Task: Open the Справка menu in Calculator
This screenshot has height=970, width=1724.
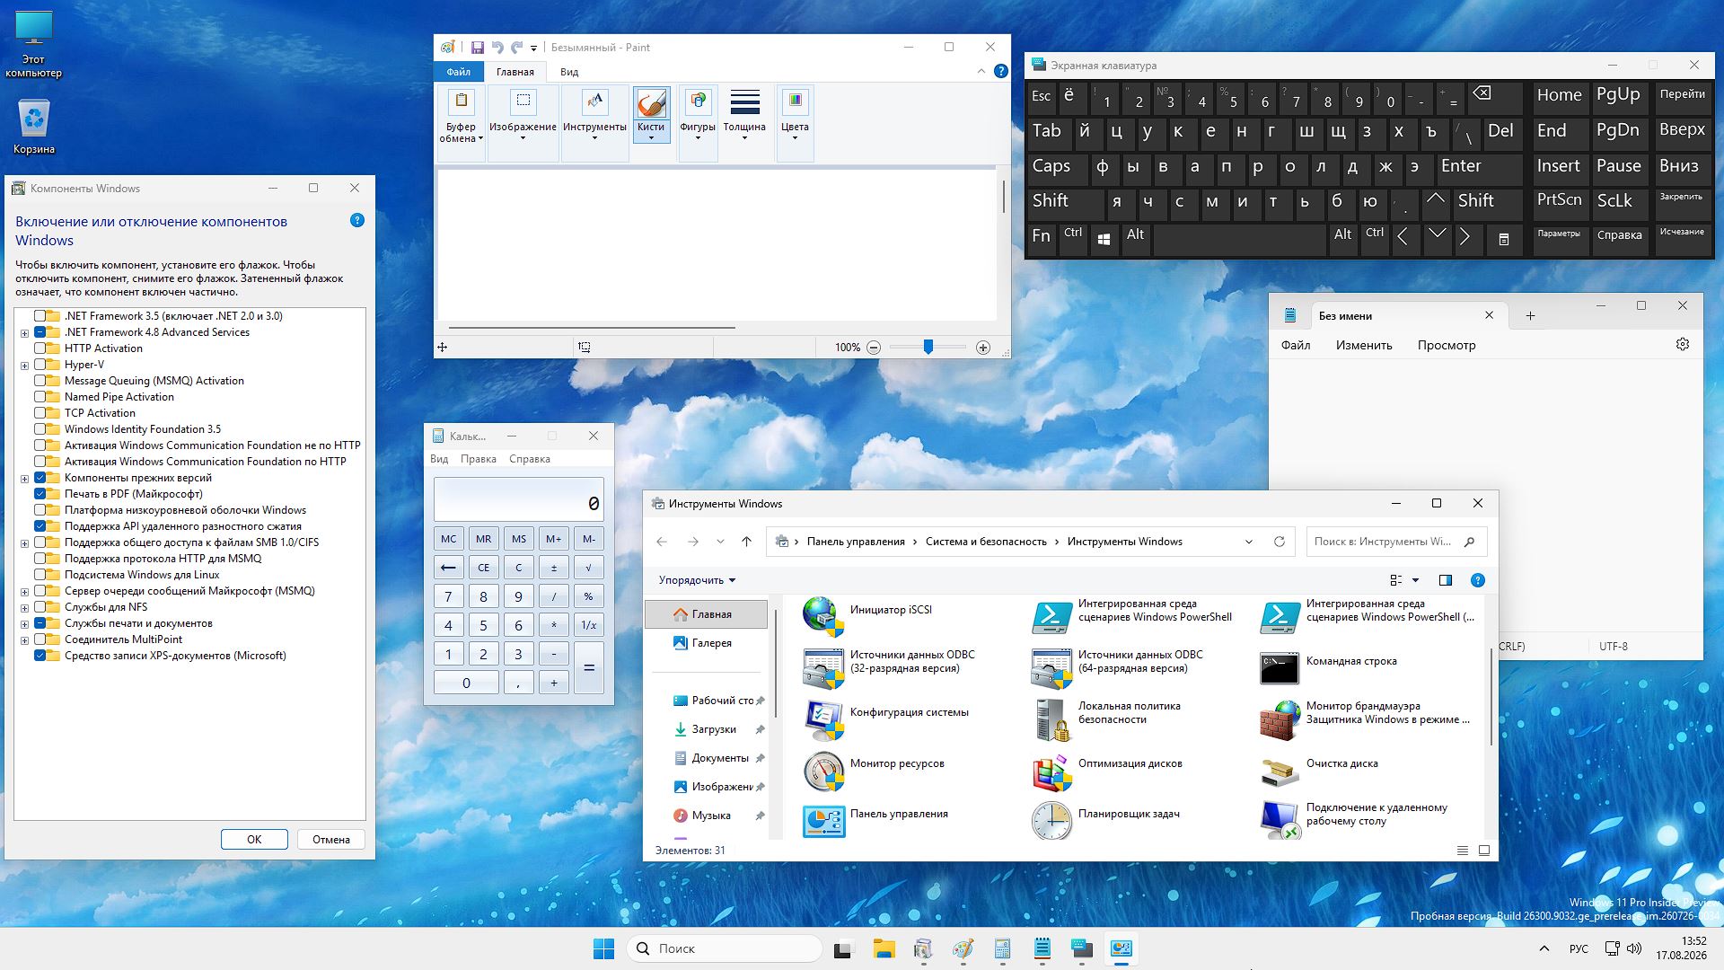Action: point(530,459)
